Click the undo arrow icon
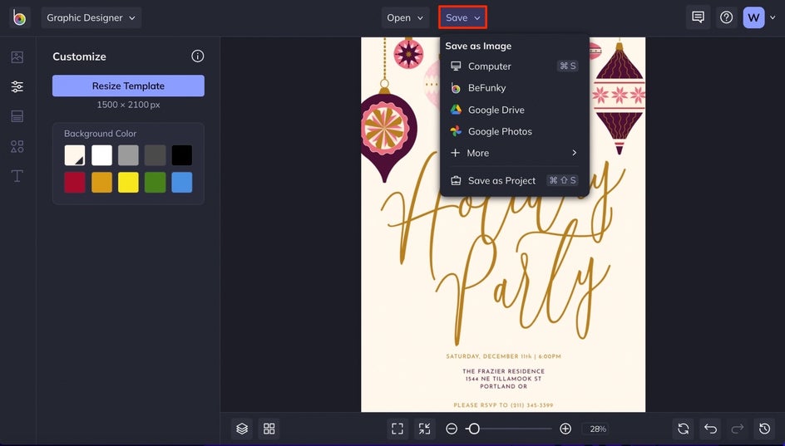The height and width of the screenshot is (446, 785). pos(710,429)
